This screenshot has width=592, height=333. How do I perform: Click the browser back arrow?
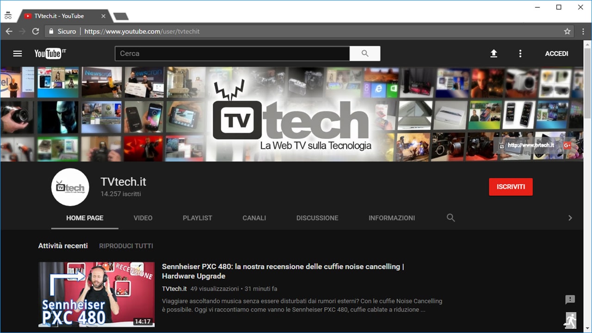[9, 31]
